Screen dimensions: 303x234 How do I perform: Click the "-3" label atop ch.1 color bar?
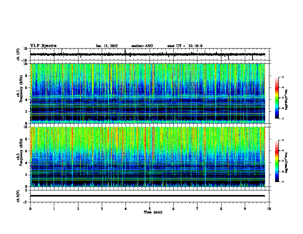[x=282, y=77]
